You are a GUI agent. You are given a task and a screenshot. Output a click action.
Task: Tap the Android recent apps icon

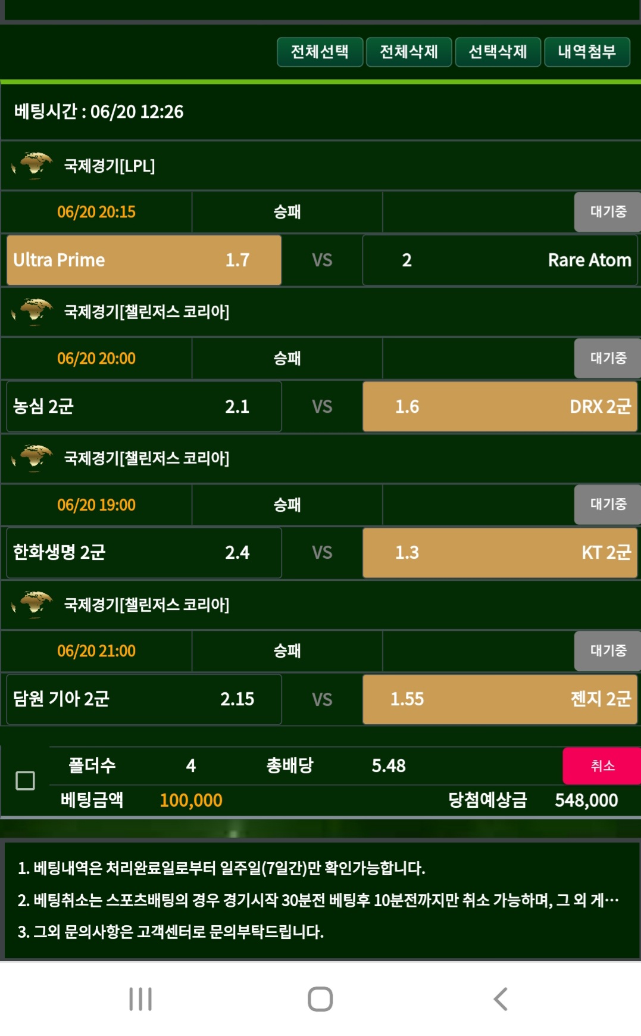coord(140,999)
